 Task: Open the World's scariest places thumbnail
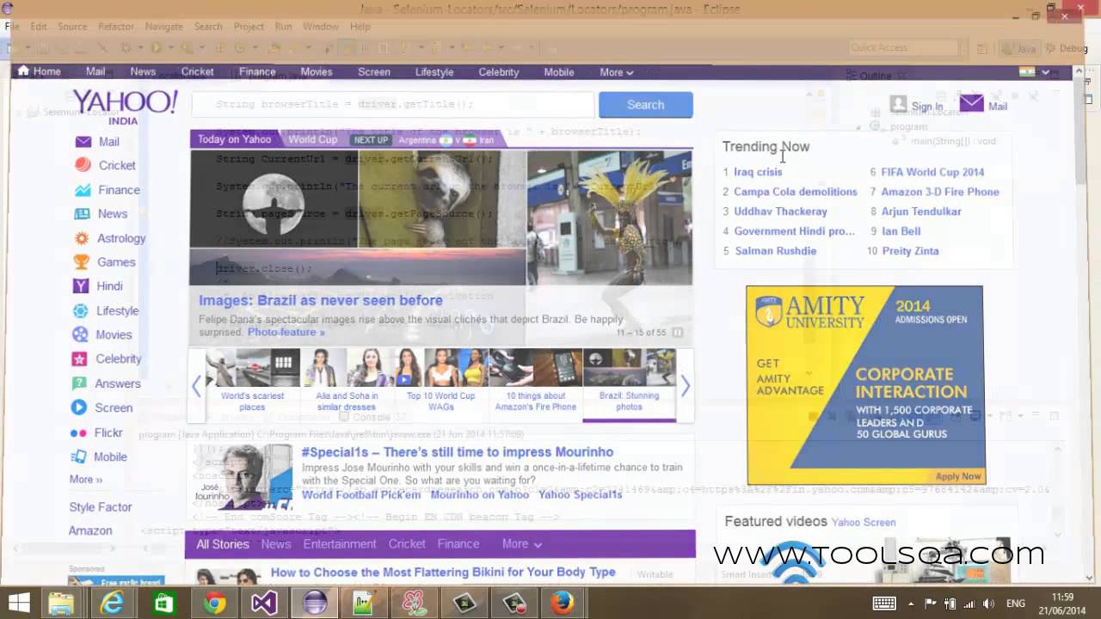click(x=252, y=381)
